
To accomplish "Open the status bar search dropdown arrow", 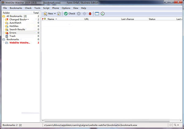I will (178, 125).
